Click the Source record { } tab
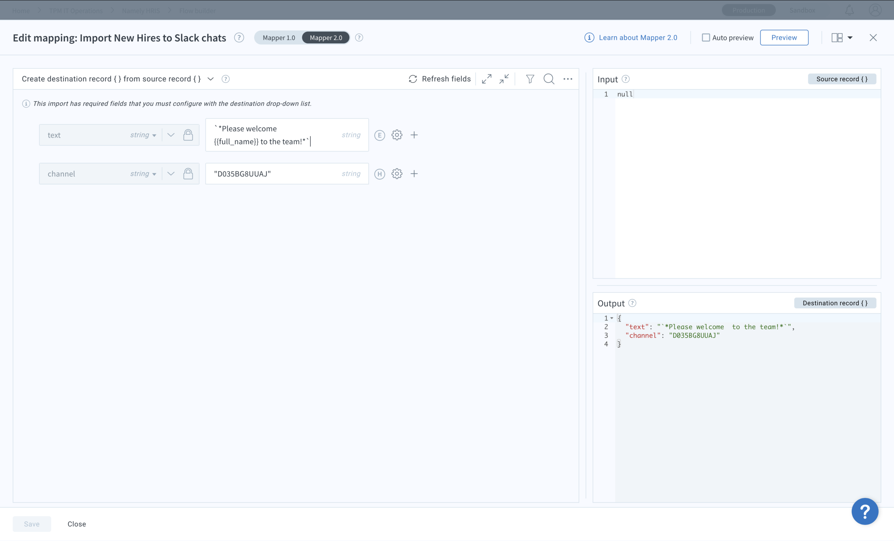 (x=842, y=79)
